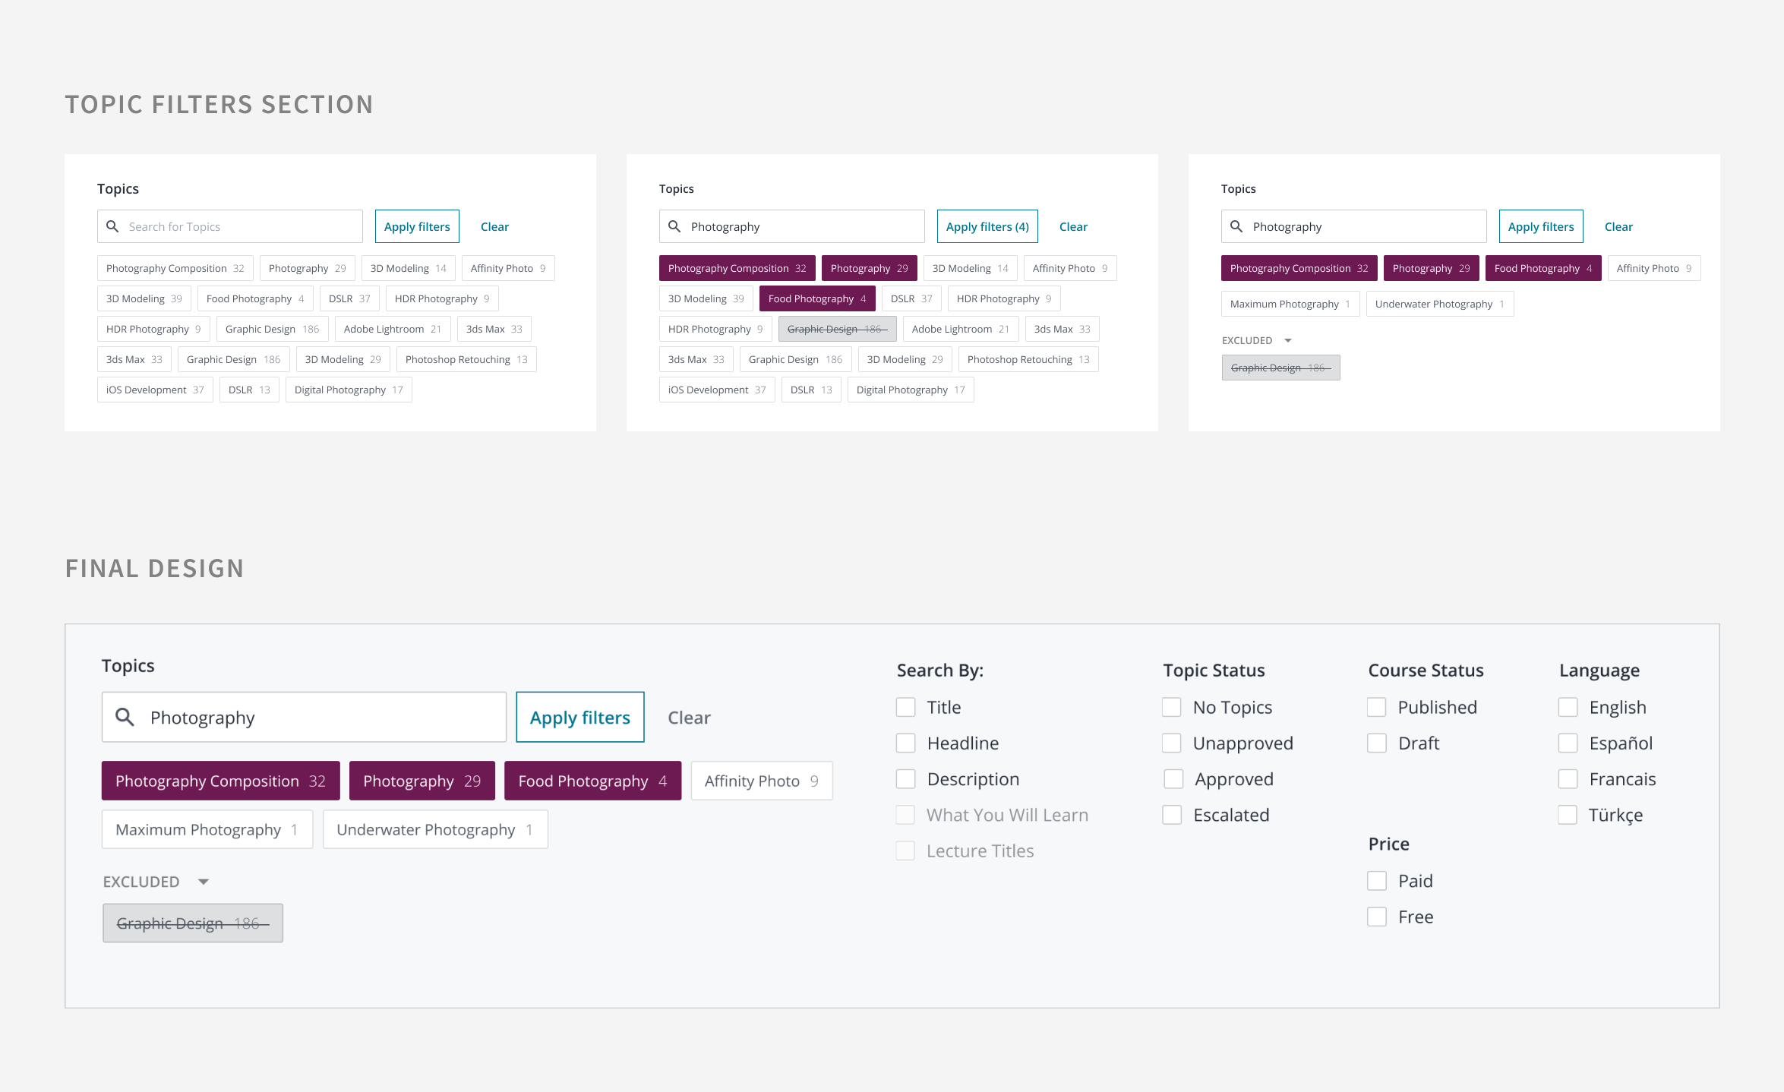Check the Published course status
The image size is (1784, 1092).
tap(1377, 707)
